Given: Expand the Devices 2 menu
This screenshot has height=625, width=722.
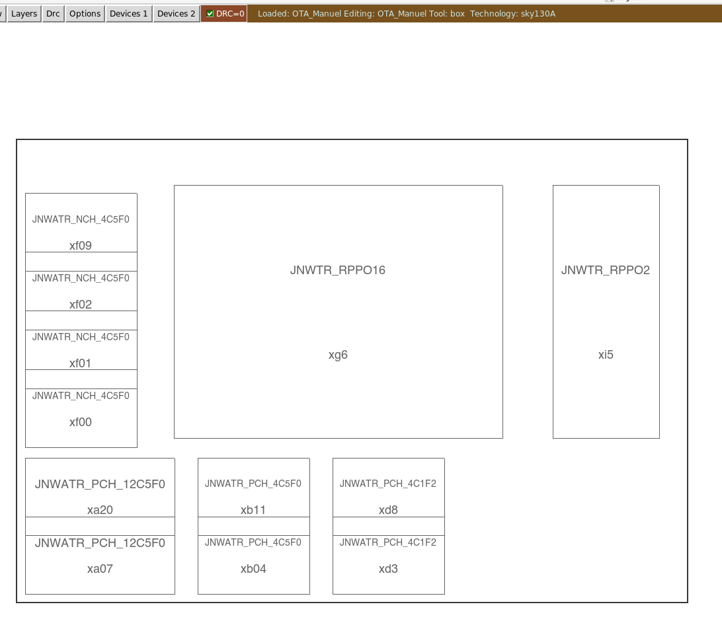Looking at the screenshot, I should point(176,13).
